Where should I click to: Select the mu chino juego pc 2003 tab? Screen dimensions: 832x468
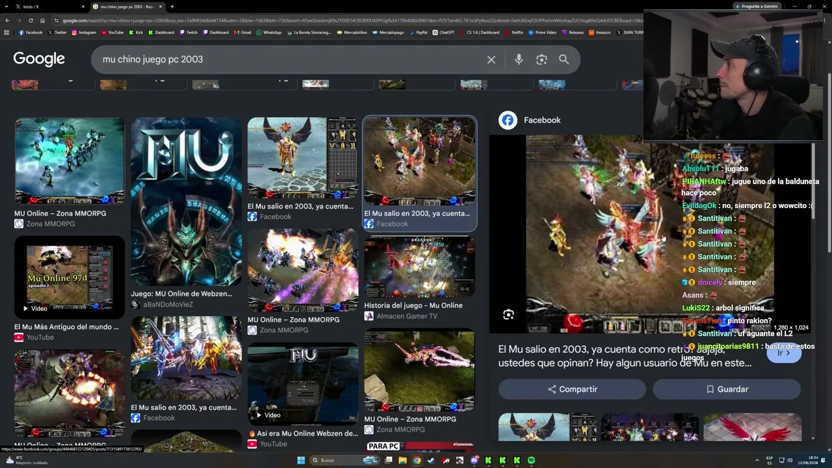(x=127, y=6)
